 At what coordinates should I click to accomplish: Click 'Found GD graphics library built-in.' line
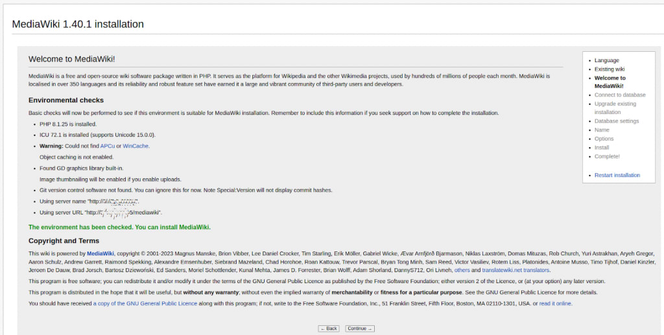point(82,168)
